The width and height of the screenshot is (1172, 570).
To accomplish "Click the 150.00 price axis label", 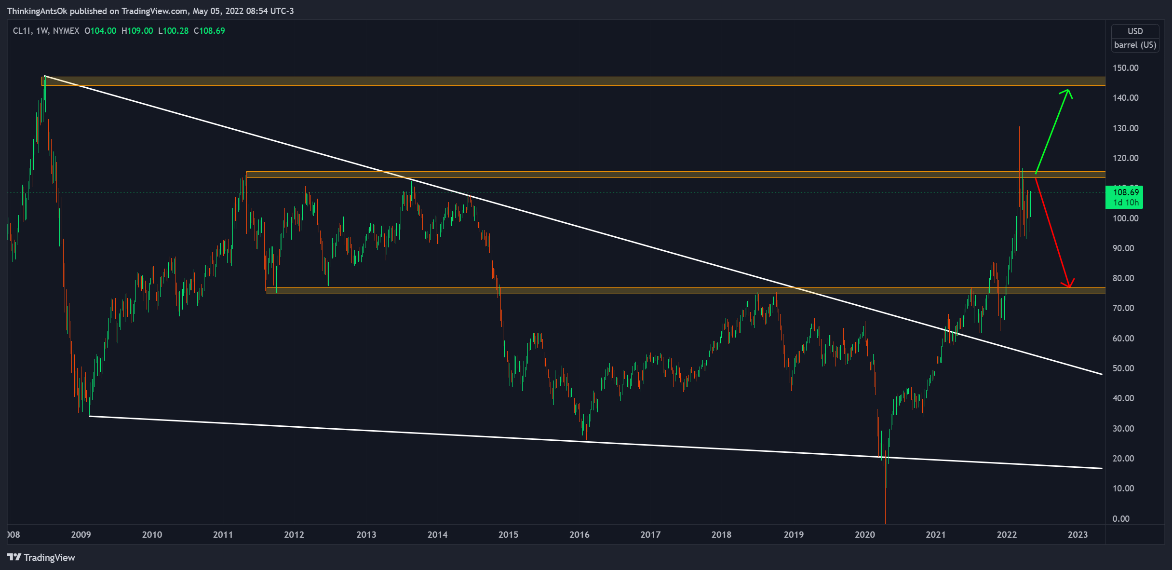I will [1125, 68].
